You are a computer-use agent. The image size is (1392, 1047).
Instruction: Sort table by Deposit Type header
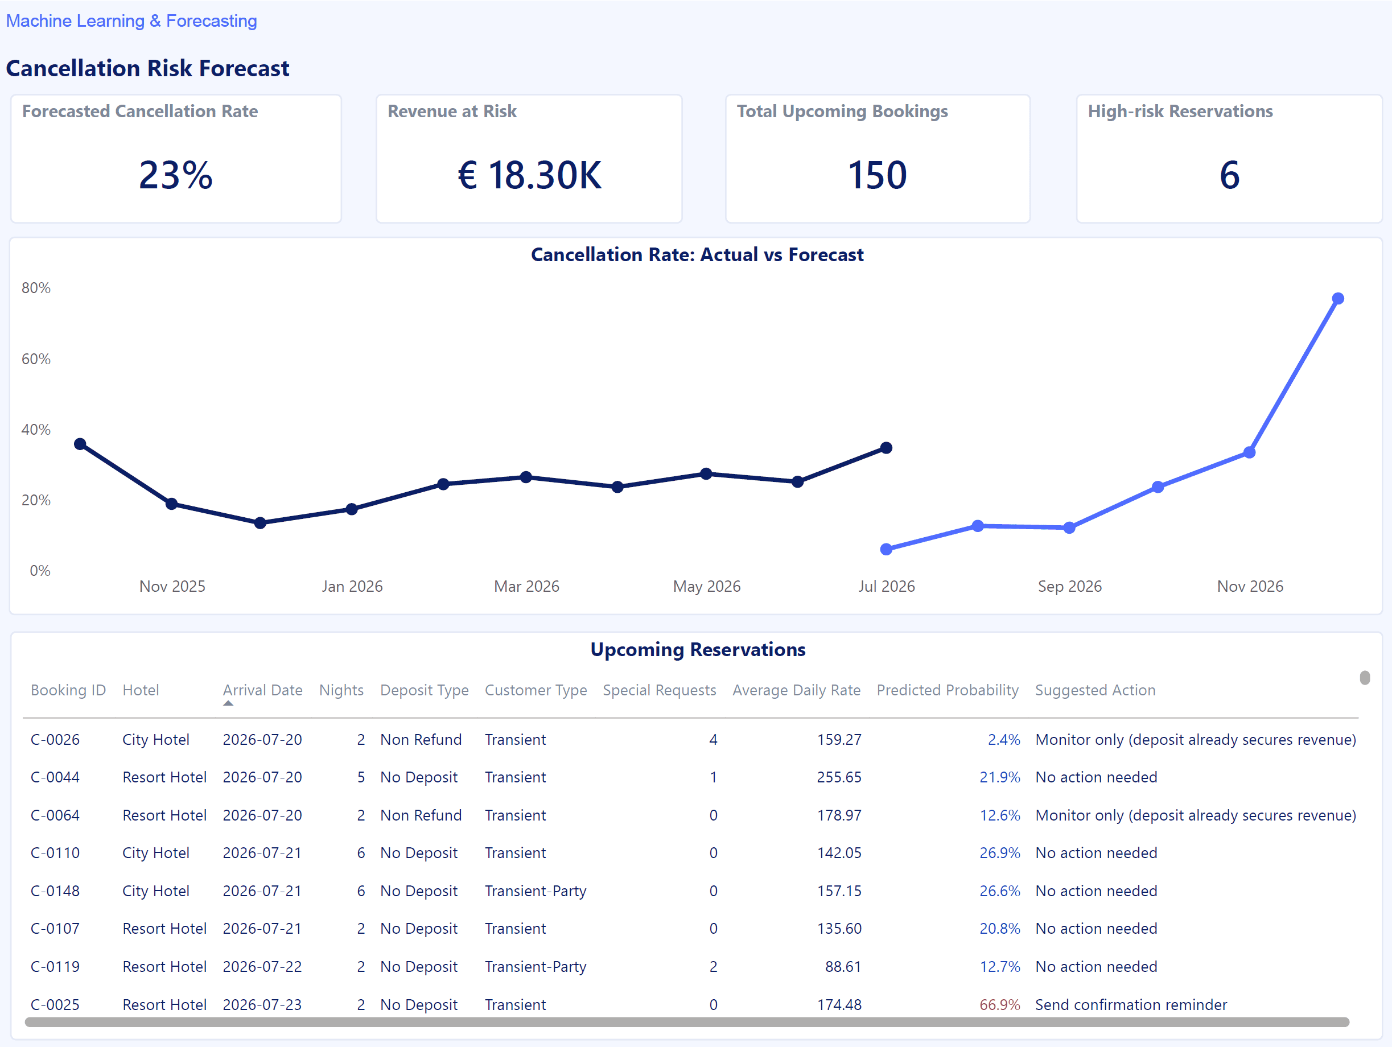pos(425,690)
